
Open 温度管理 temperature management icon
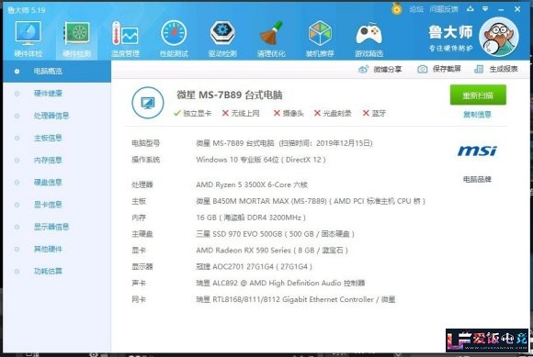pos(125,39)
